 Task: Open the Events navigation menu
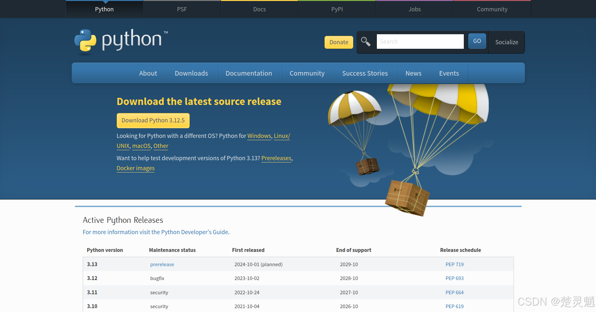[449, 73]
